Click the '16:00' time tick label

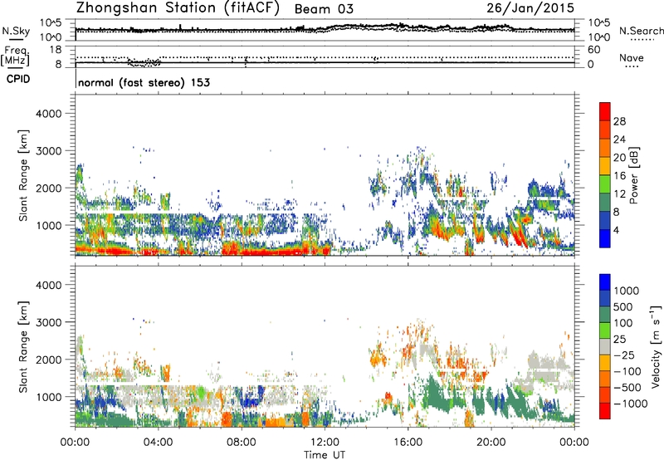coord(408,443)
